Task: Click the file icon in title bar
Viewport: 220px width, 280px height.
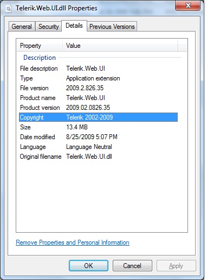Action: pyautogui.click(x=9, y=8)
